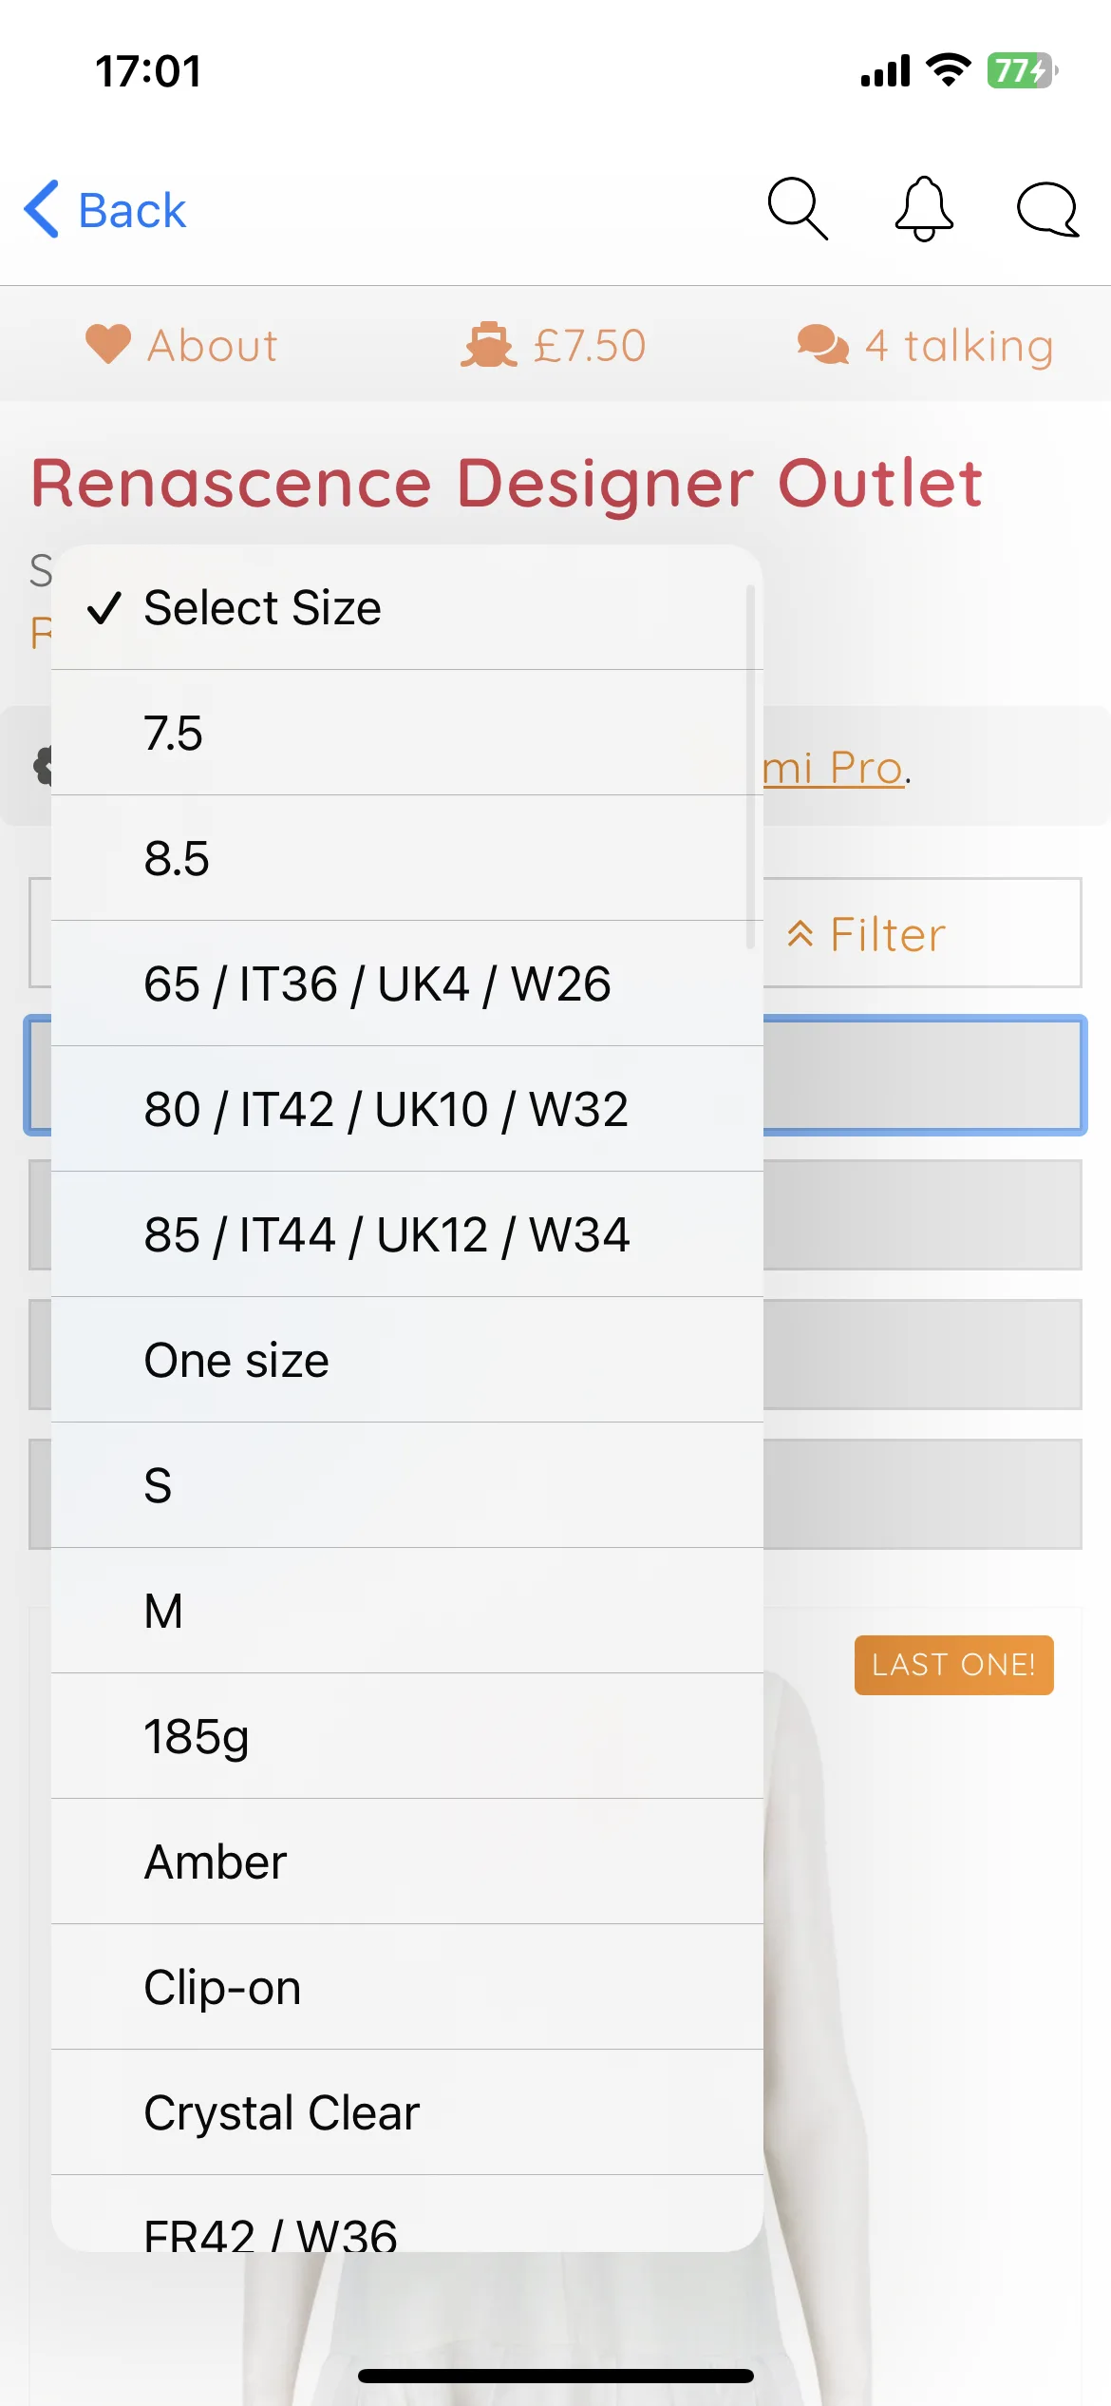Screen dimensions: 1111x2406
Task: Tap the LAST ONE! badge
Action: click(x=953, y=1665)
